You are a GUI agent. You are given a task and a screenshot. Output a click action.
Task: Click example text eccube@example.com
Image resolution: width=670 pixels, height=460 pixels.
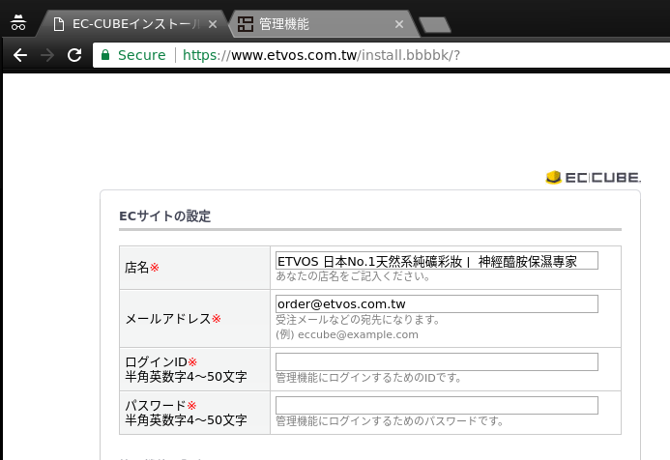coord(358,334)
